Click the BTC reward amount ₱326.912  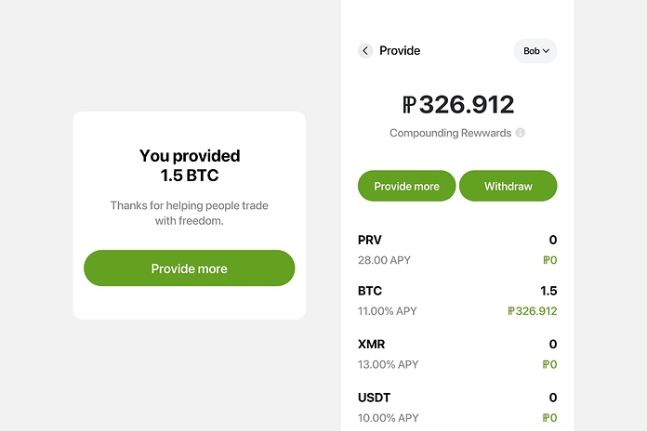(533, 311)
